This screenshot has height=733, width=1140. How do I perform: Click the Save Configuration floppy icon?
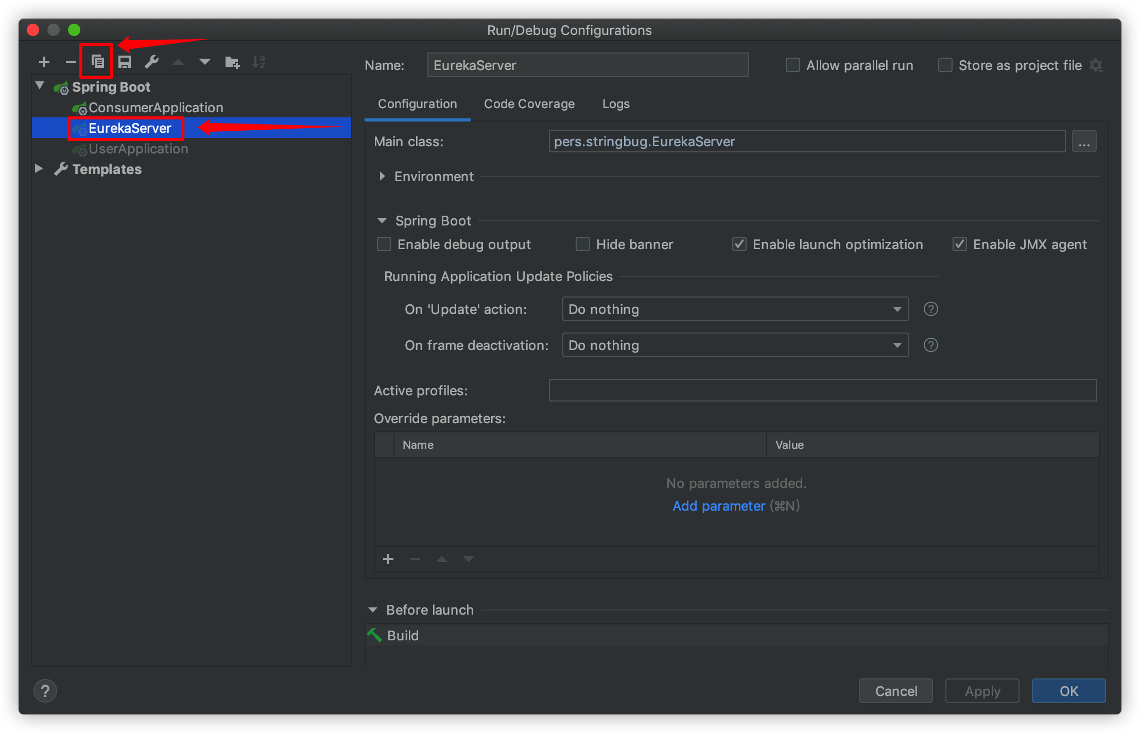pos(125,62)
